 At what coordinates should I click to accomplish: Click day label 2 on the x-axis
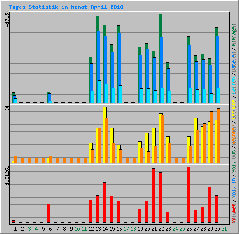[x=22, y=229]
